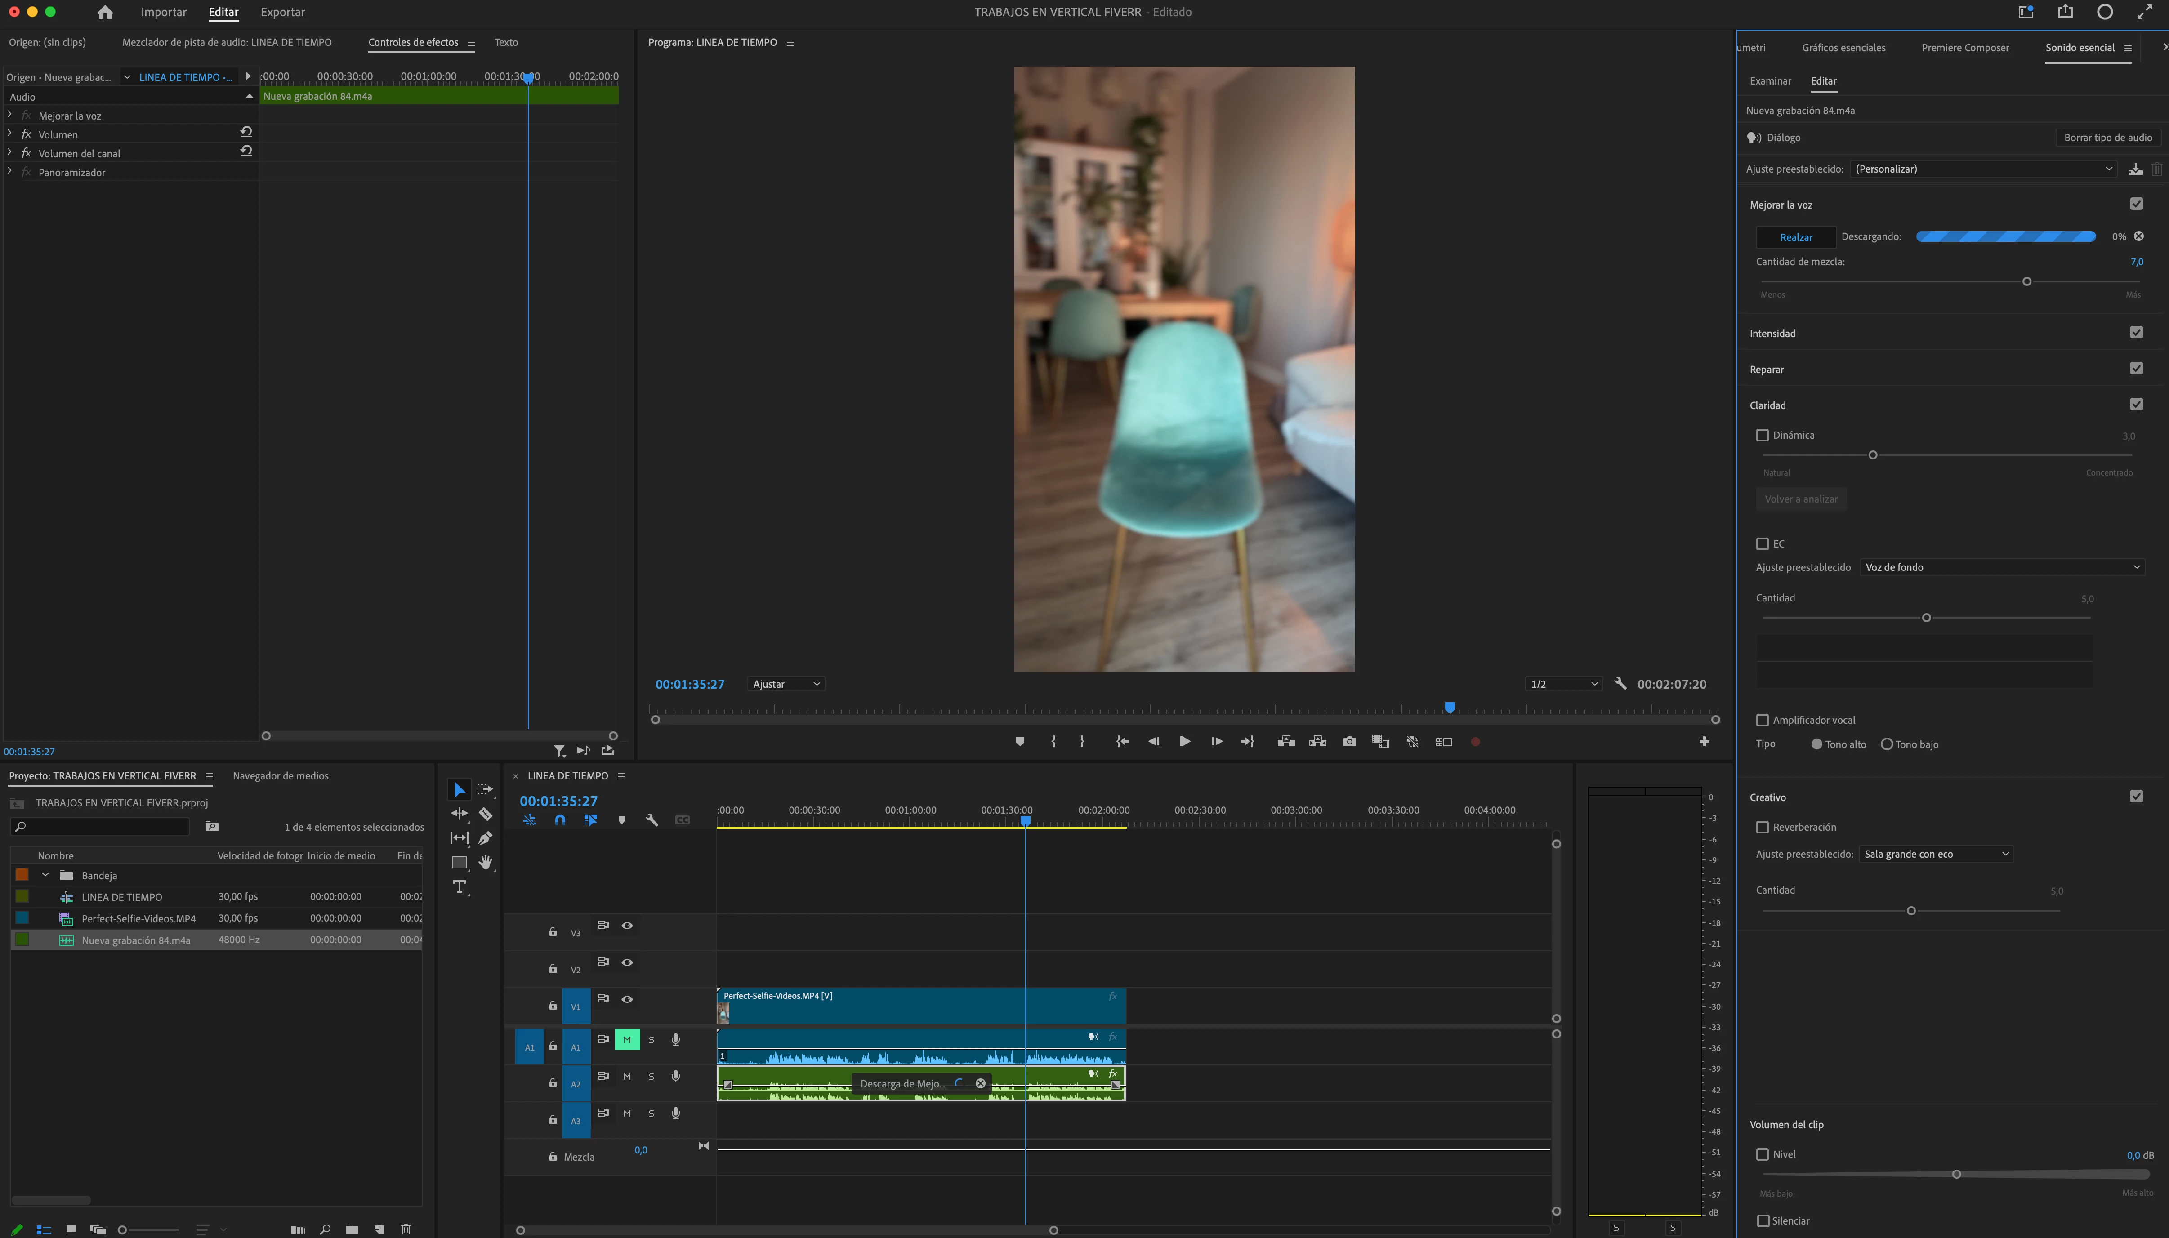The image size is (2169, 1238).
Task: Click the Export Frame camera icon
Action: 1349,741
